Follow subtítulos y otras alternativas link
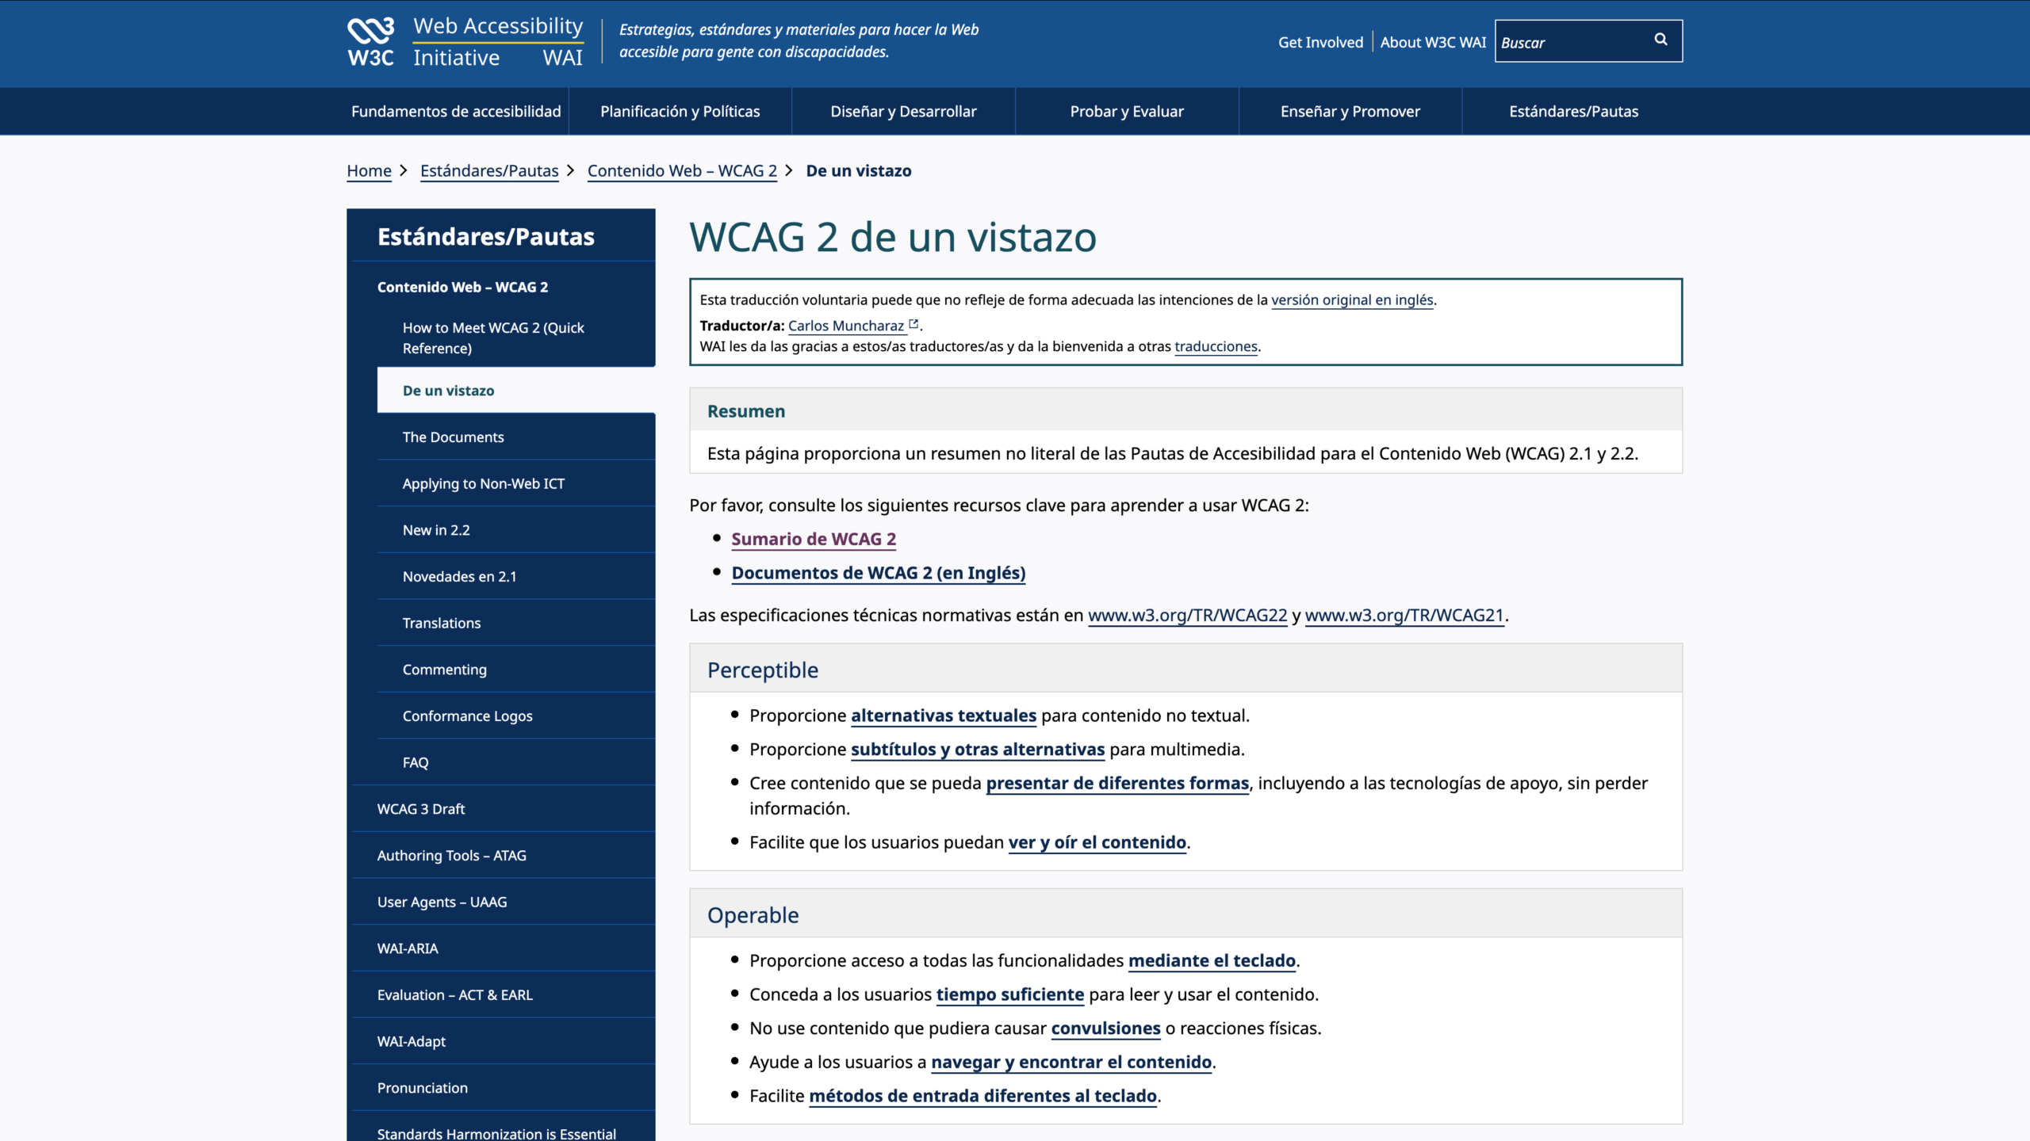Image resolution: width=2030 pixels, height=1141 pixels. 978,749
